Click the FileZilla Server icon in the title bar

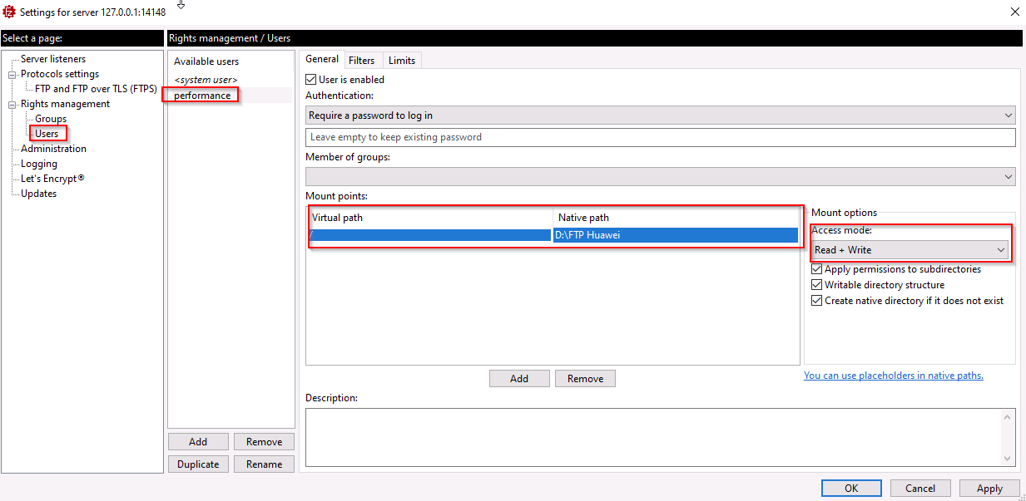click(8, 12)
